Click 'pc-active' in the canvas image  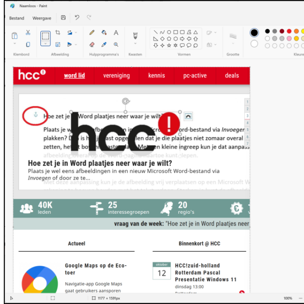pos(195,76)
